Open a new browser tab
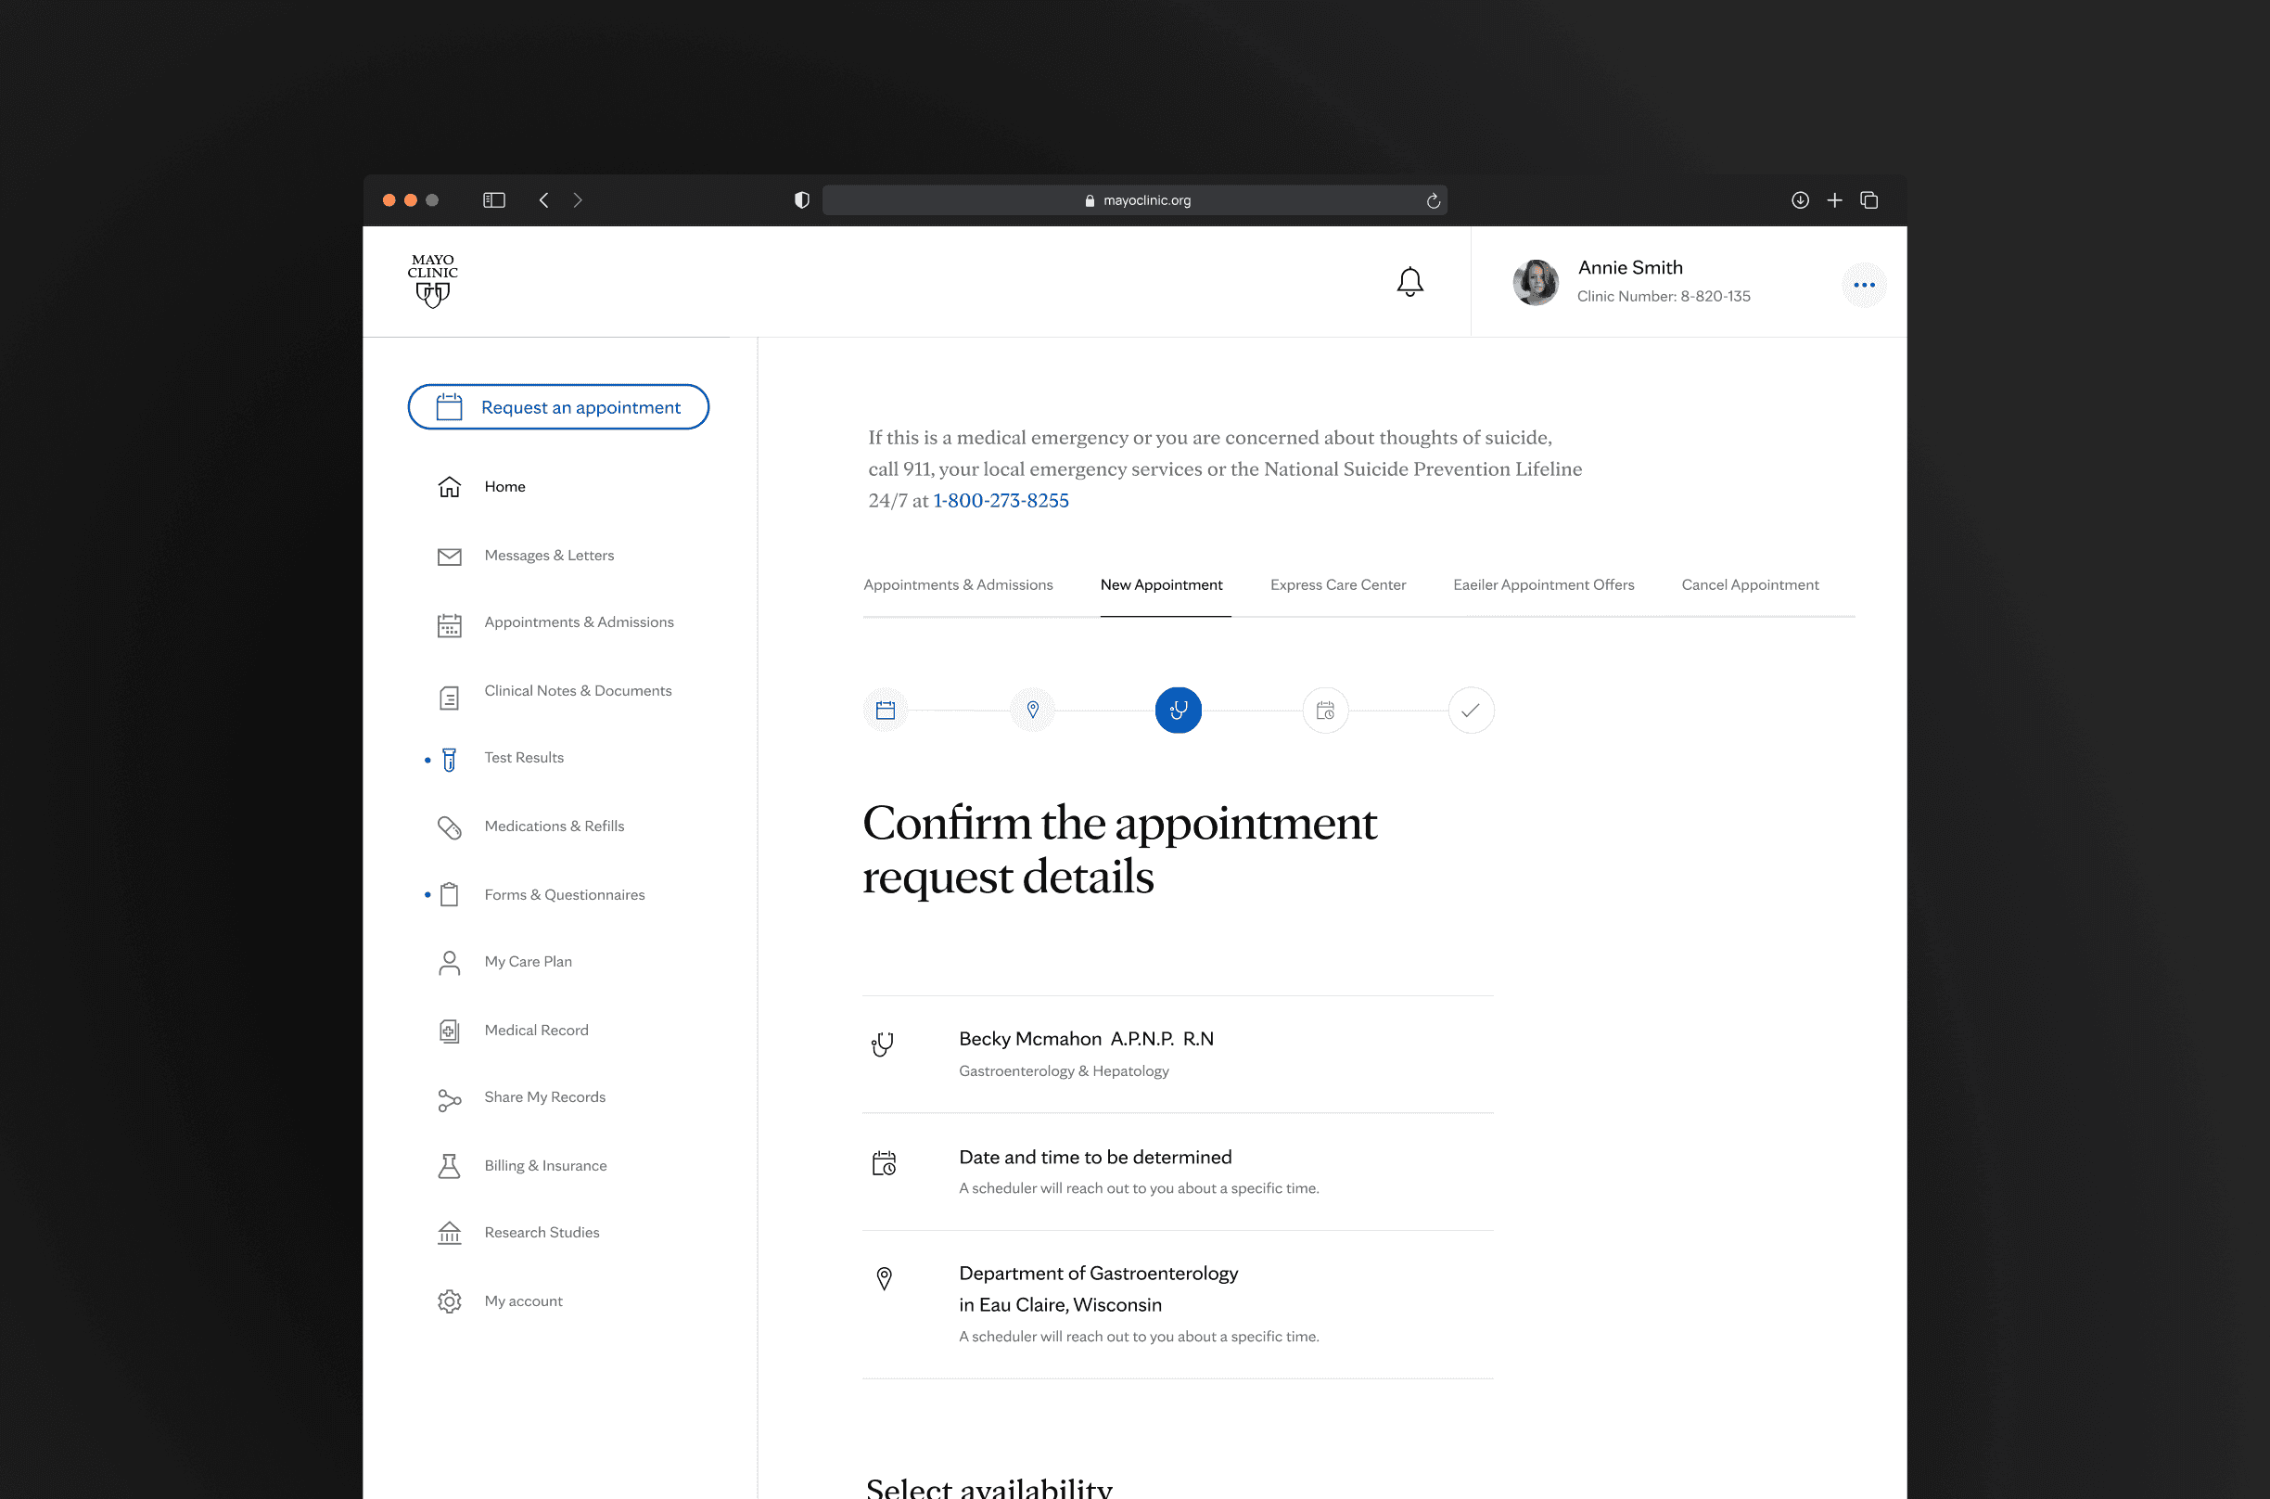This screenshot has width=2270, height=1499. click(1834, 199)
